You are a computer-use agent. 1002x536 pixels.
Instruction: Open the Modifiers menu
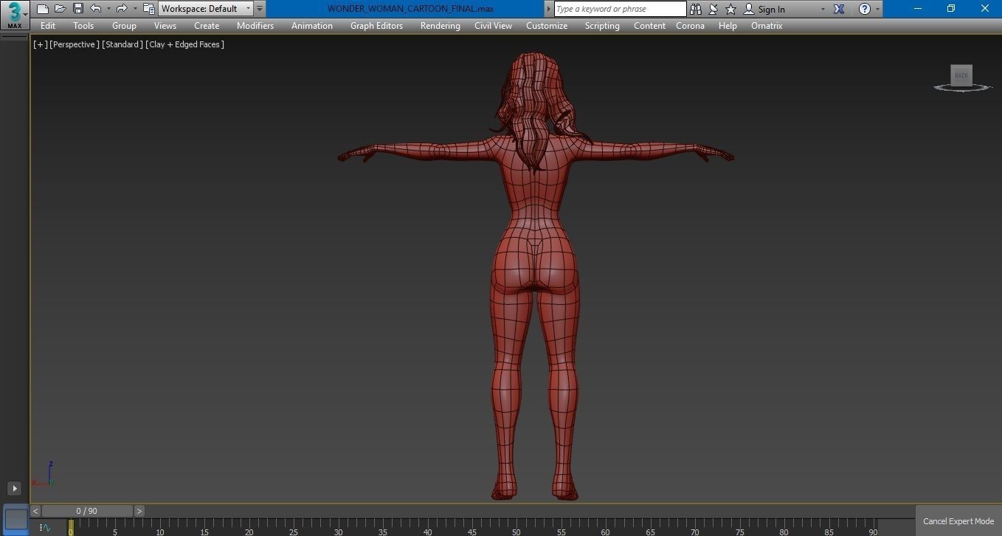(255, 26)
